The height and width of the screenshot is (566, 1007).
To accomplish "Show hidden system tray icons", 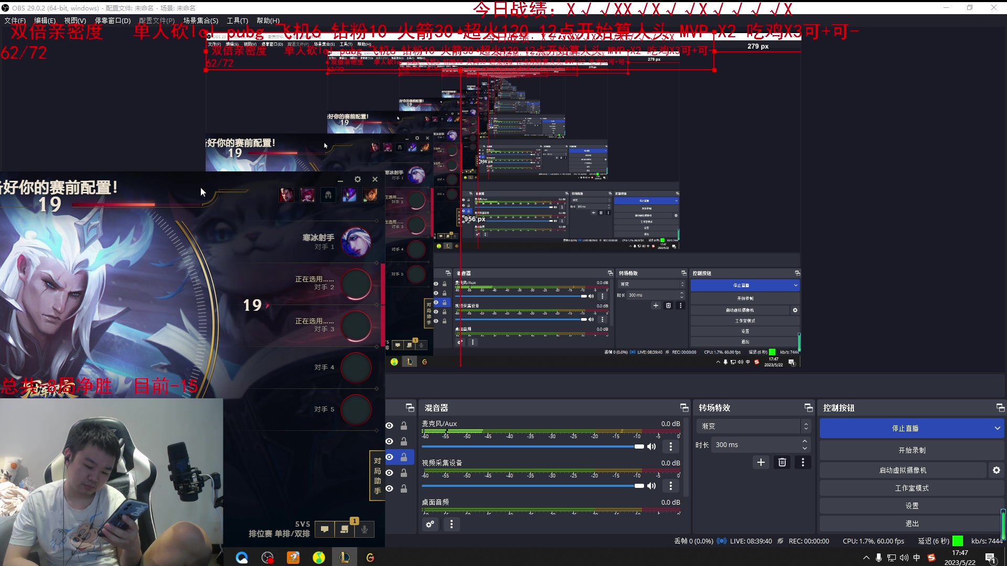I will [866, 558].
